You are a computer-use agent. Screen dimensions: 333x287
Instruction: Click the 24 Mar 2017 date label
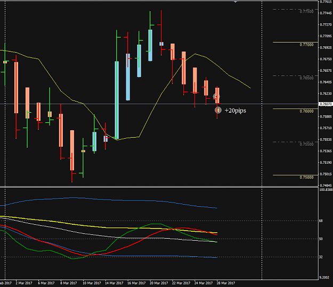click(x=204, y=283)
